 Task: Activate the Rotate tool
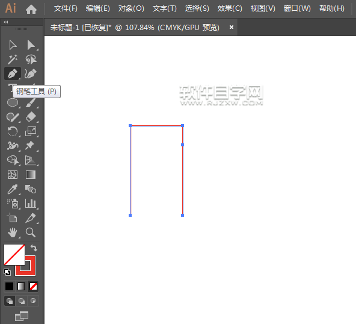click(x=13, y=131)
